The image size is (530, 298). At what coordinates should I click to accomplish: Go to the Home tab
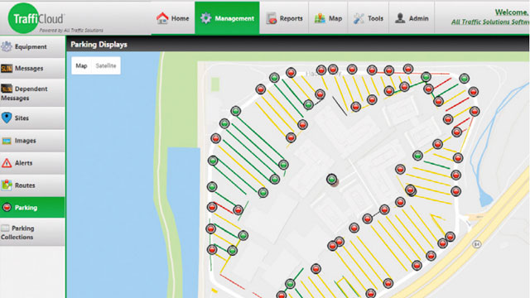tap(173, 18)
